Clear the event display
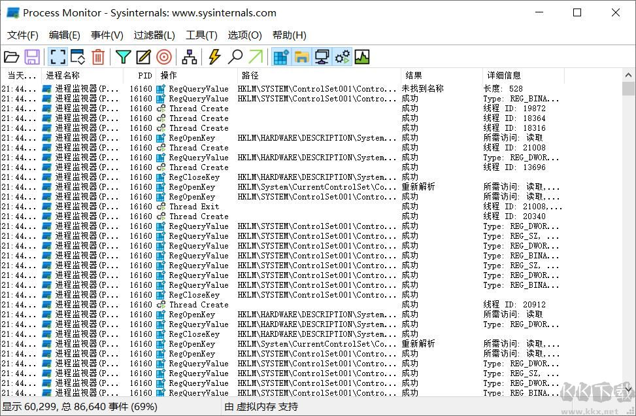Screen dimensions: 636x416 98,57
